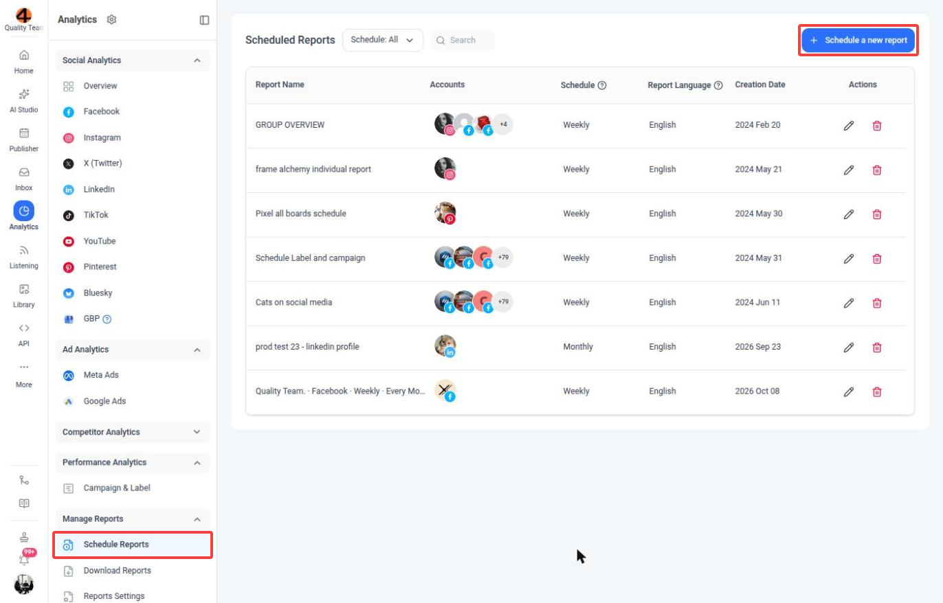
Task: Click the help icon next to GBP
Action: 107,319
